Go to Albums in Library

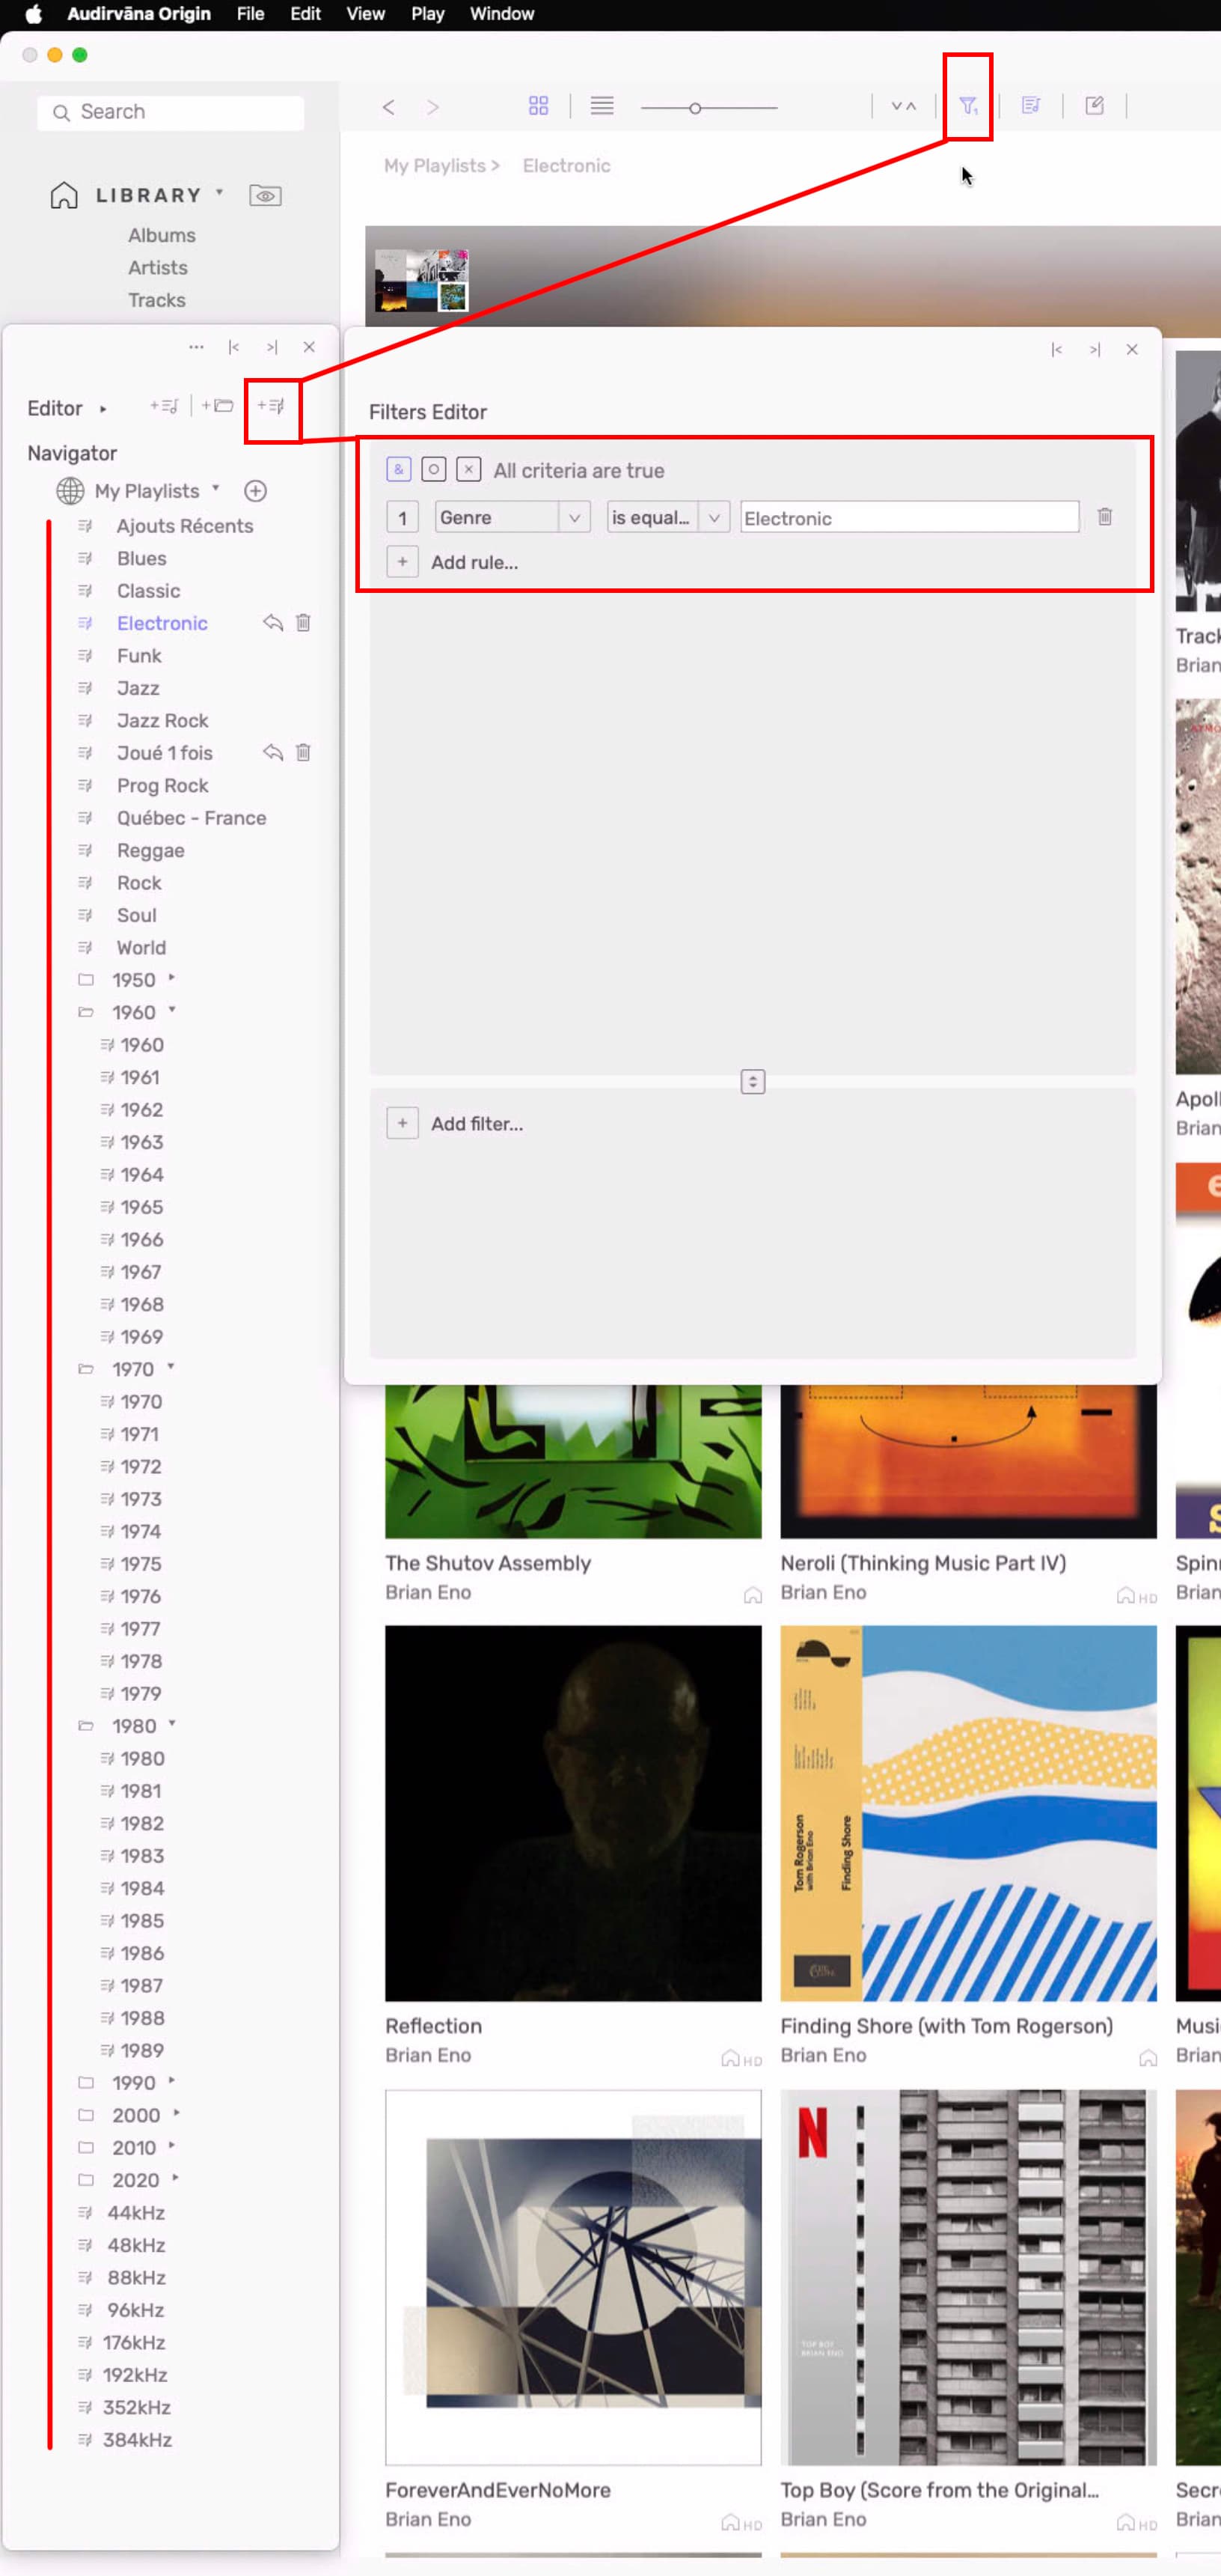(162, 235)
